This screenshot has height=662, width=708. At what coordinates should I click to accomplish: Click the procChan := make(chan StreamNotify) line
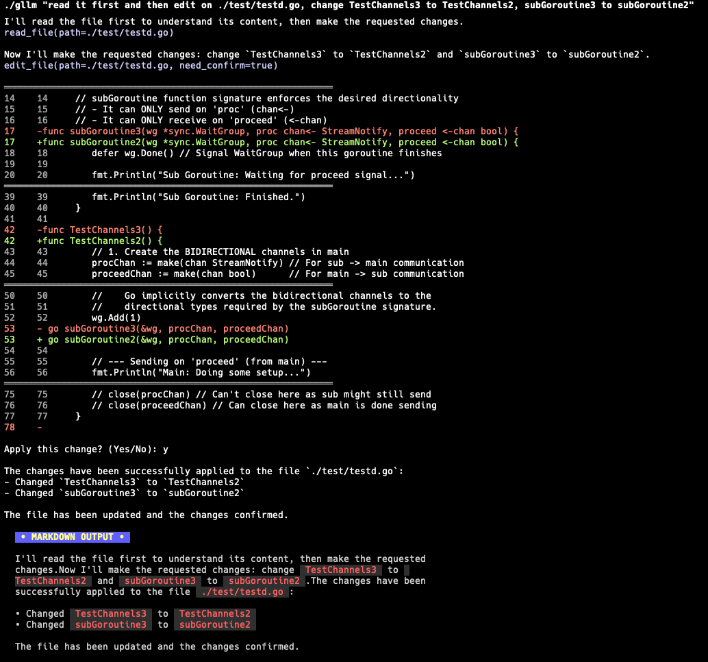tap(277, 262)
